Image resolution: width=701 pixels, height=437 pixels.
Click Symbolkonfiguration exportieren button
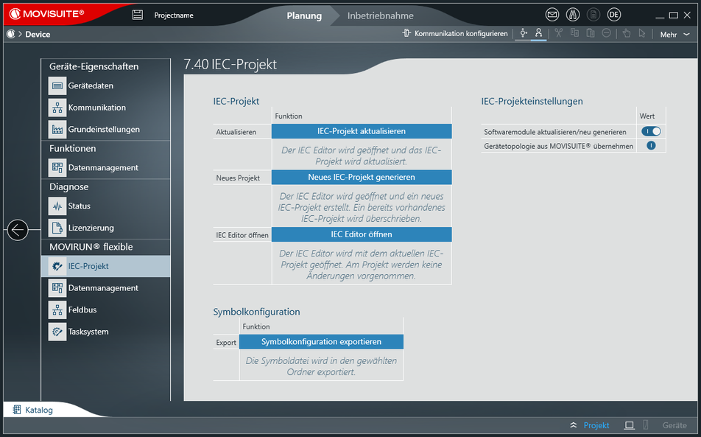tap(321, 342)
